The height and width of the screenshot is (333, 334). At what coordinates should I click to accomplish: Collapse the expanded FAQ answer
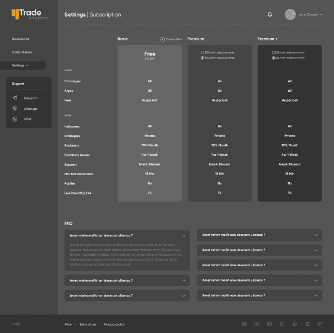click(x=183, y=235)
